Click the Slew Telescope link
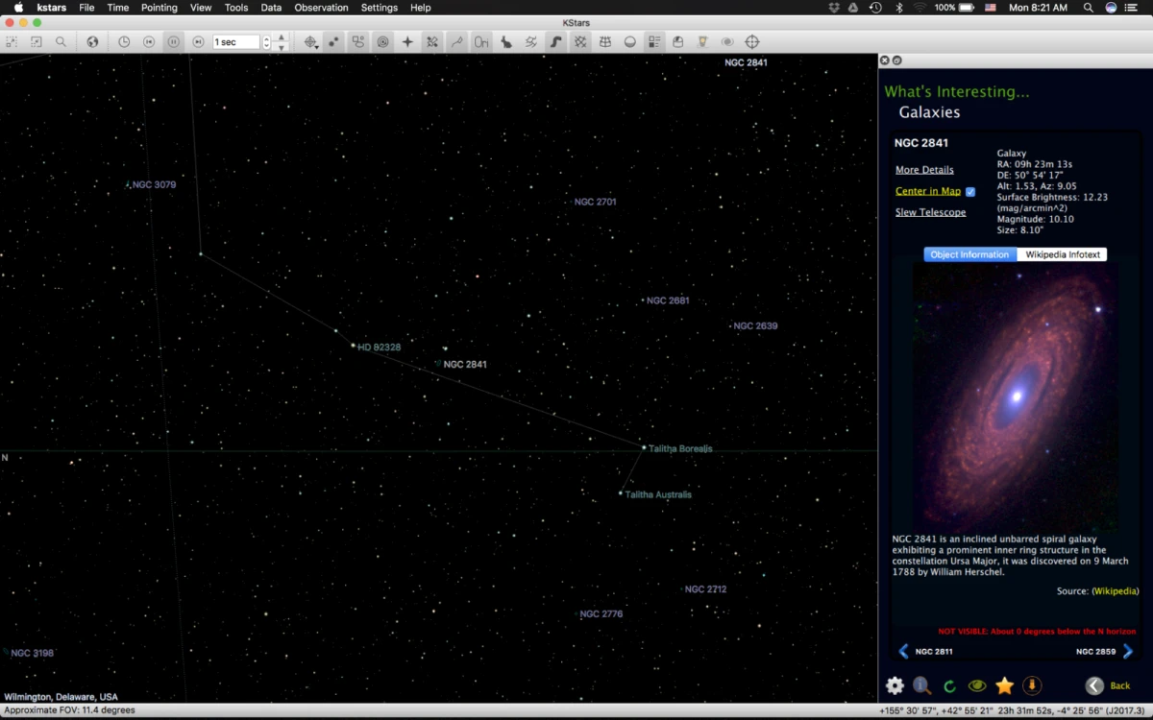The height and width of the screenshot is (720, 1153). click(930, 212)
